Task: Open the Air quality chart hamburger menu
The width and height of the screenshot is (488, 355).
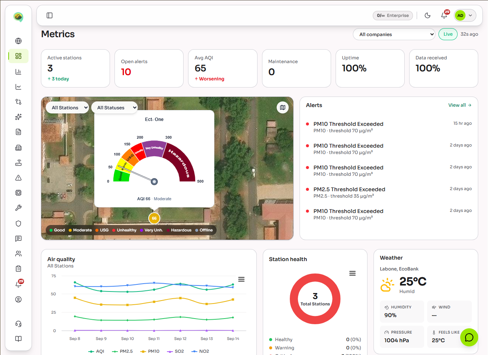Action: point(241,279)
